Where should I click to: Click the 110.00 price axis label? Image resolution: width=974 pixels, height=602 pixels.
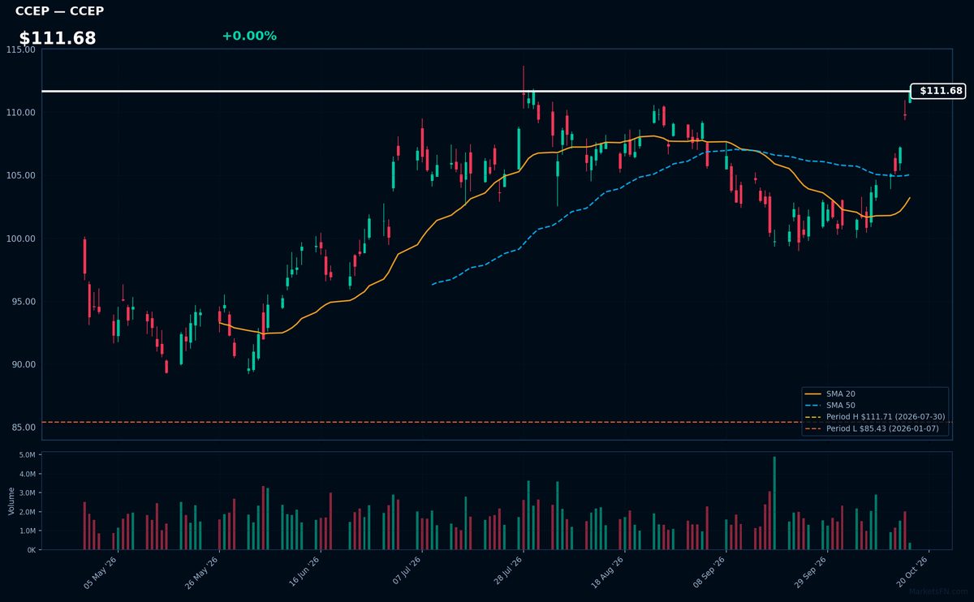pyautogui.click(x=20, y=113)
